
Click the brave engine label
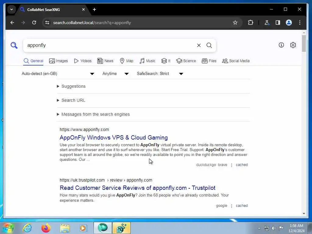click(222, 165)
